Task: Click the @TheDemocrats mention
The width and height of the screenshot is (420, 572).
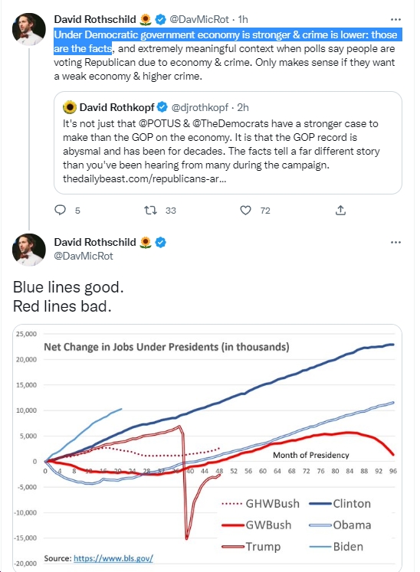Action: (x=230, y=124)
